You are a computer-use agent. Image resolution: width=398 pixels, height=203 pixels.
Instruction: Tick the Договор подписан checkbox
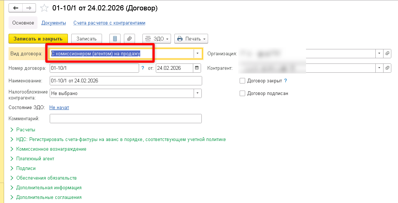[x=243, y=93]
